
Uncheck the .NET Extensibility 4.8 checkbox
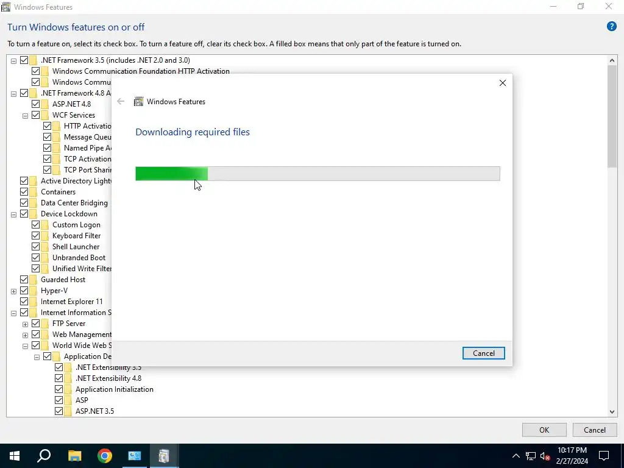[x=58, y=378]
